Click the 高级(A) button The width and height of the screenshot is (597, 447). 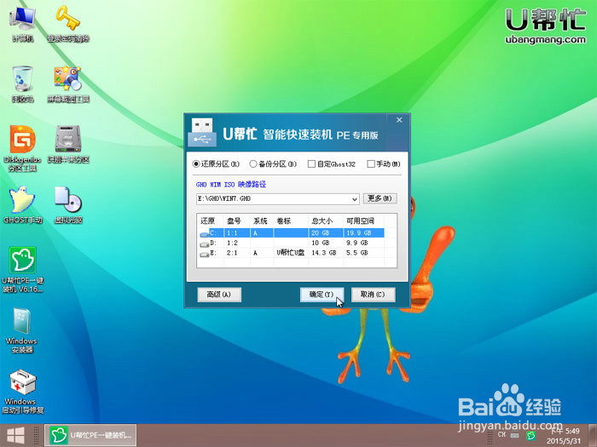point(219,295)
